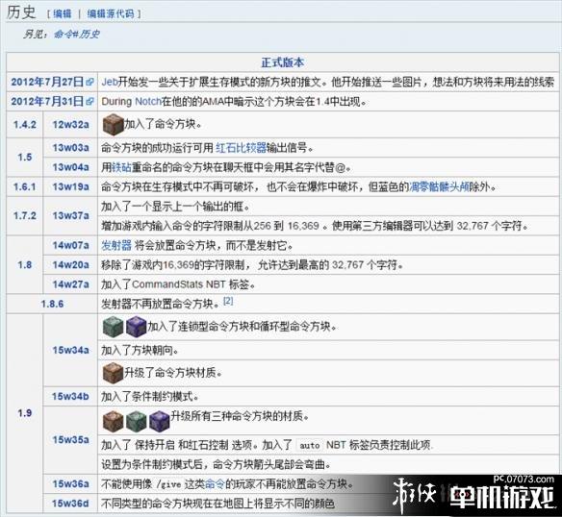Follow the 命令#历史 see-also link
The height and width of the screenshot is (517, 562).
point(77,34)
